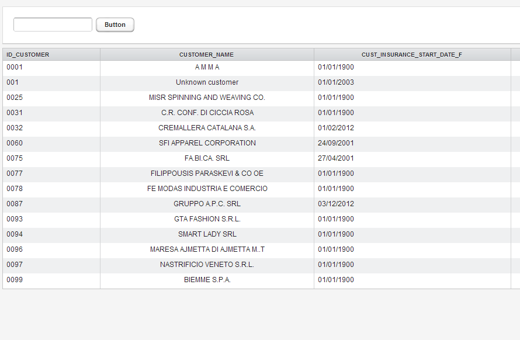Select CREMALLERA CATALANA S.A. row
The height and width of the screenshot is (340, 520).
(207, 128)
